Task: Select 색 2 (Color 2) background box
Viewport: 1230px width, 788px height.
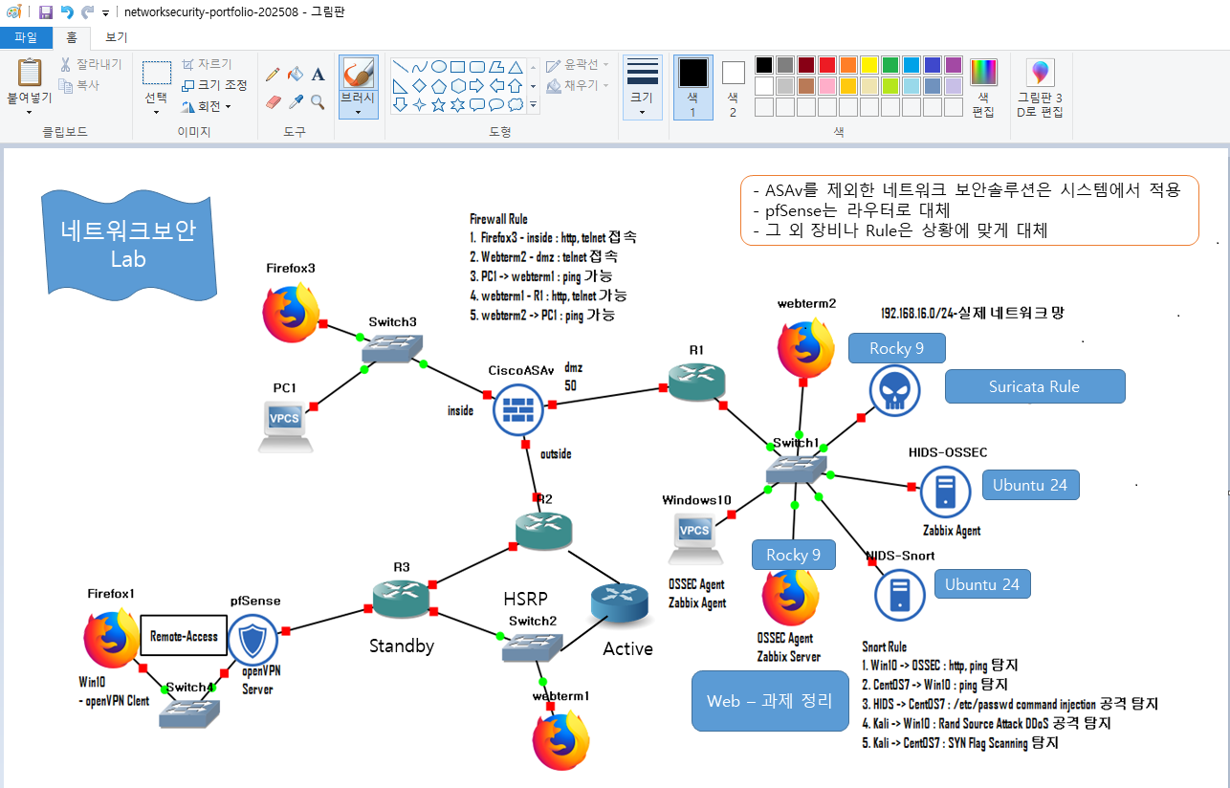Action: click(733, 87)
